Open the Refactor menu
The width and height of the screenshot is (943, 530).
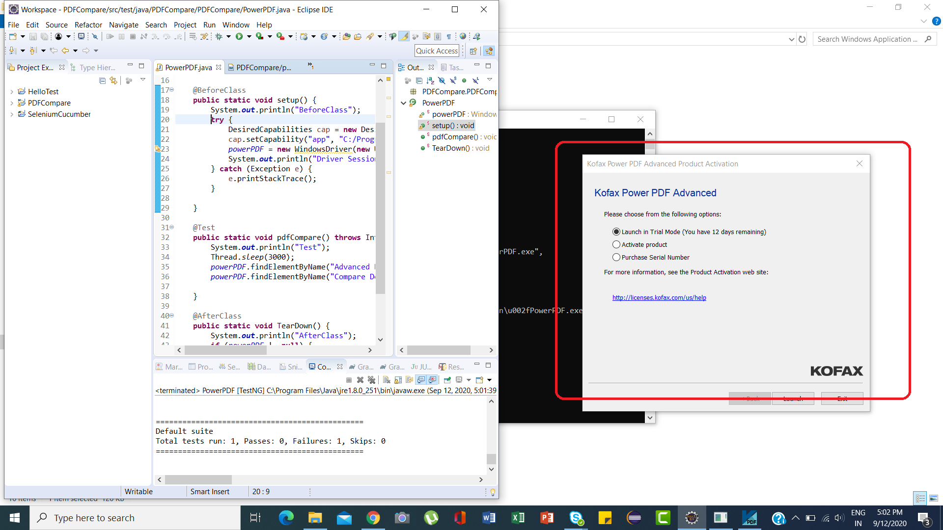point(88,25)
